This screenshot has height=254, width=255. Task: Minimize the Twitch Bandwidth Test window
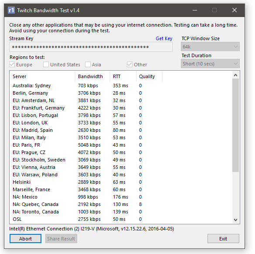(195, 10)
